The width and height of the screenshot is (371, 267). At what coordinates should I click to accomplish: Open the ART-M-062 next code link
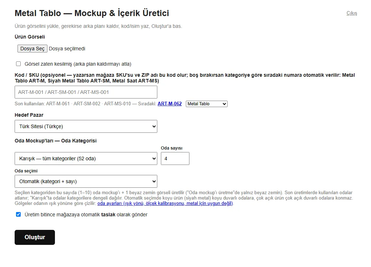[170, 104]
